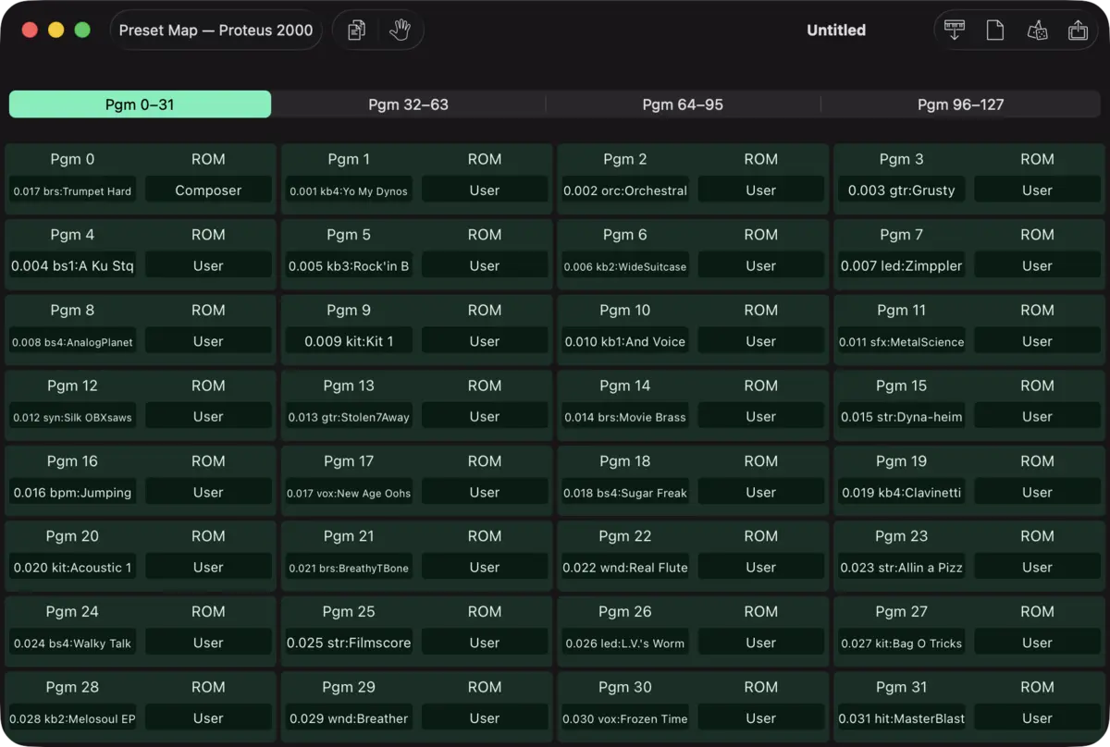Open the User bank dropdown for Pgm 1
Viewport: 1110px width, 747px height.
coord(484,190)
